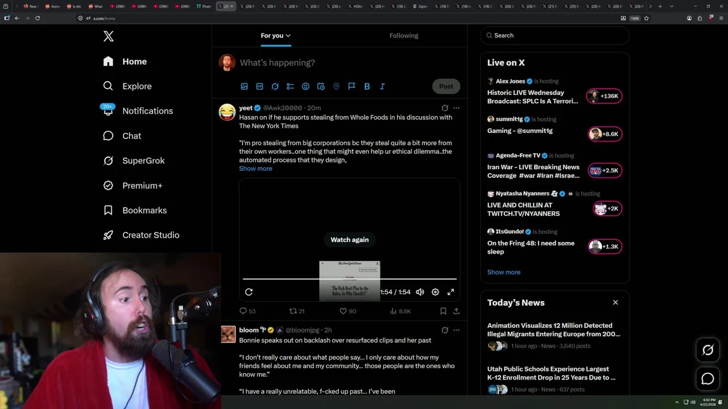Like yeet's post with 90 likes
Screen dimensions: 728x409
pos(348,311)
